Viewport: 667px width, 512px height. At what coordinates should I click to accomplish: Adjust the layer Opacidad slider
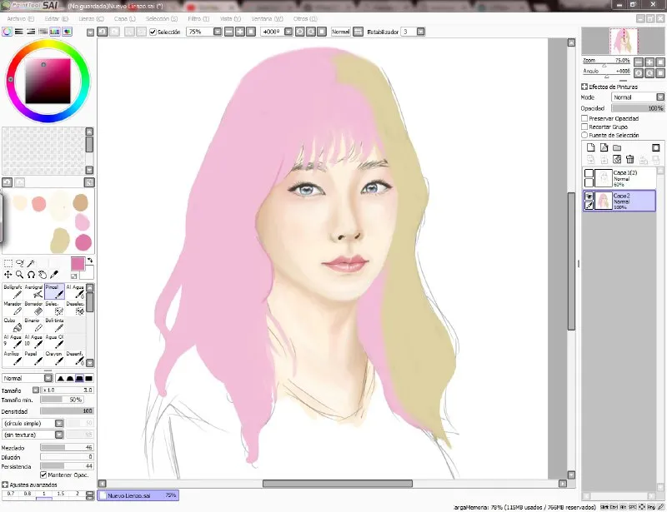638,108
